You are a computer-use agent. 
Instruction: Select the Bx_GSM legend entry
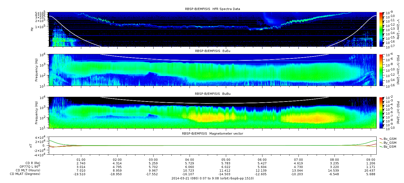click(388, 139)
